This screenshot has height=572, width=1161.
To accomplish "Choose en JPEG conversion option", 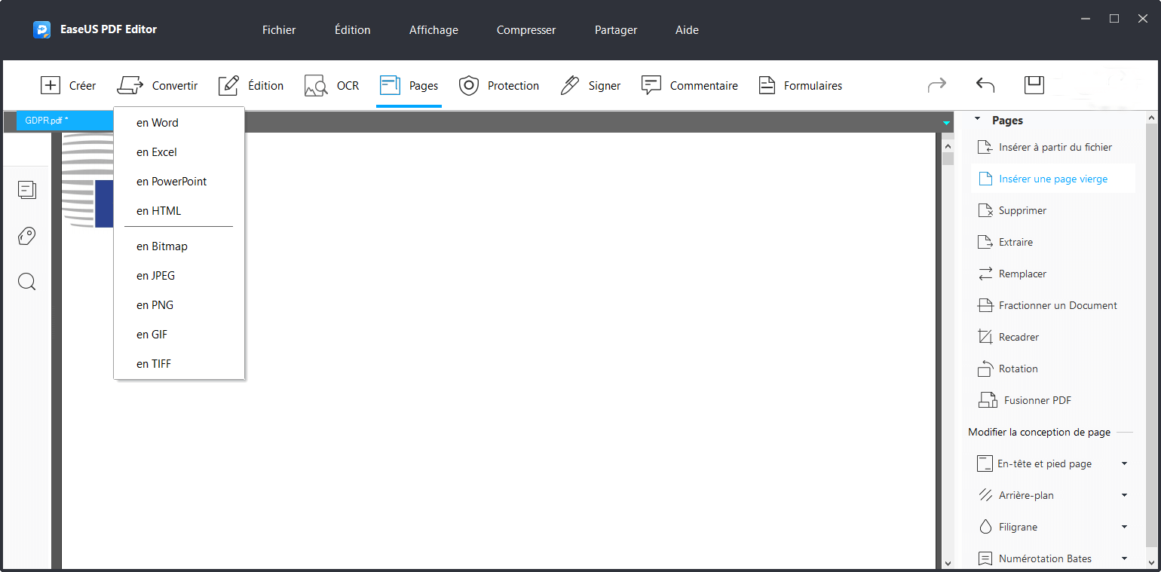I will tap(179, 276).
